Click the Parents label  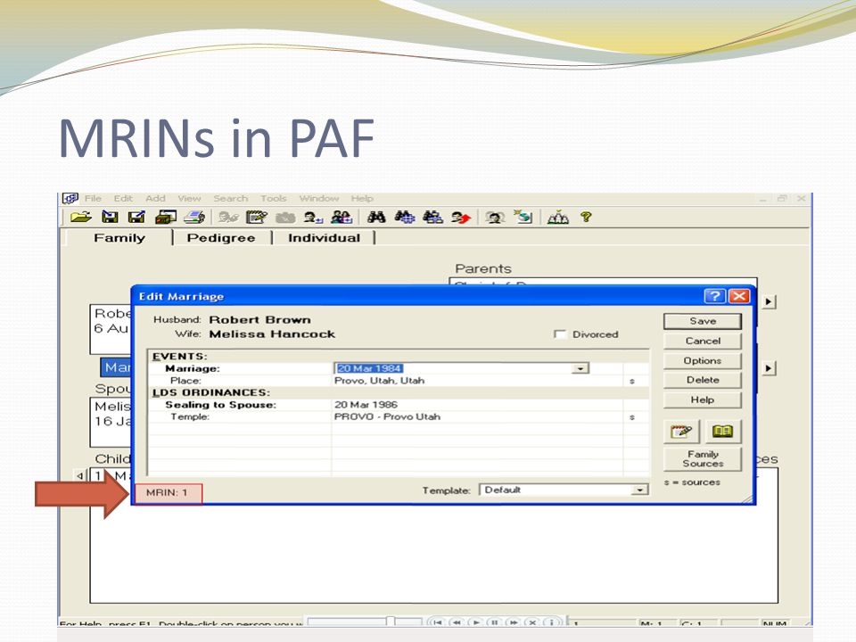483,268
